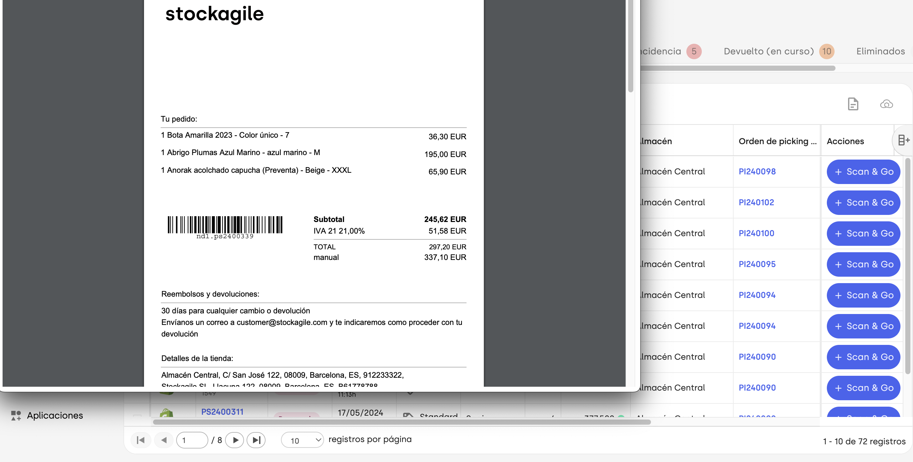Open the records-per-page dropdown showing 10
This screenshot has height=462, width=913.
pyautogui.click(x=302, y=440)
